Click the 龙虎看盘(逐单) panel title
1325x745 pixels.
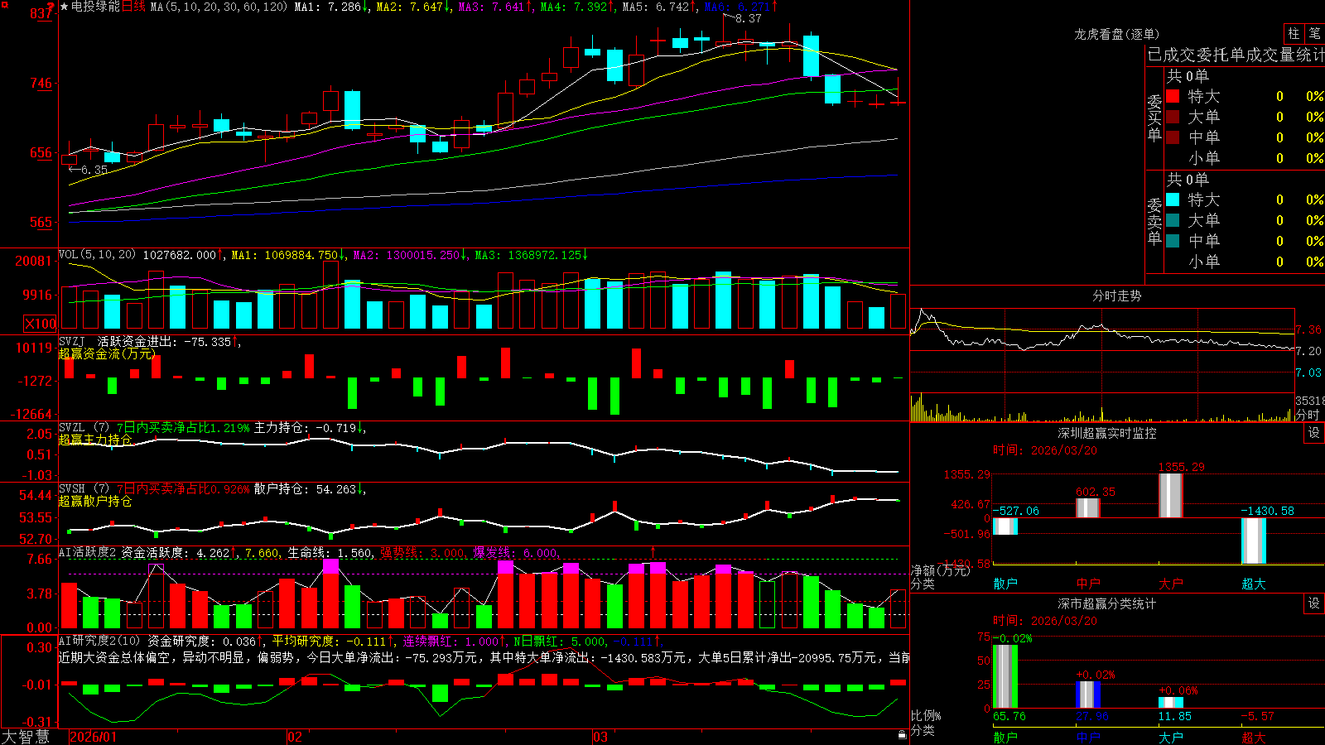pos(1116,34)
